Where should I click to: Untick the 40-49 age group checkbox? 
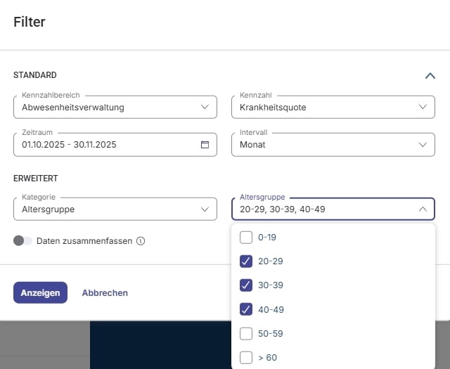click(246, 309)
